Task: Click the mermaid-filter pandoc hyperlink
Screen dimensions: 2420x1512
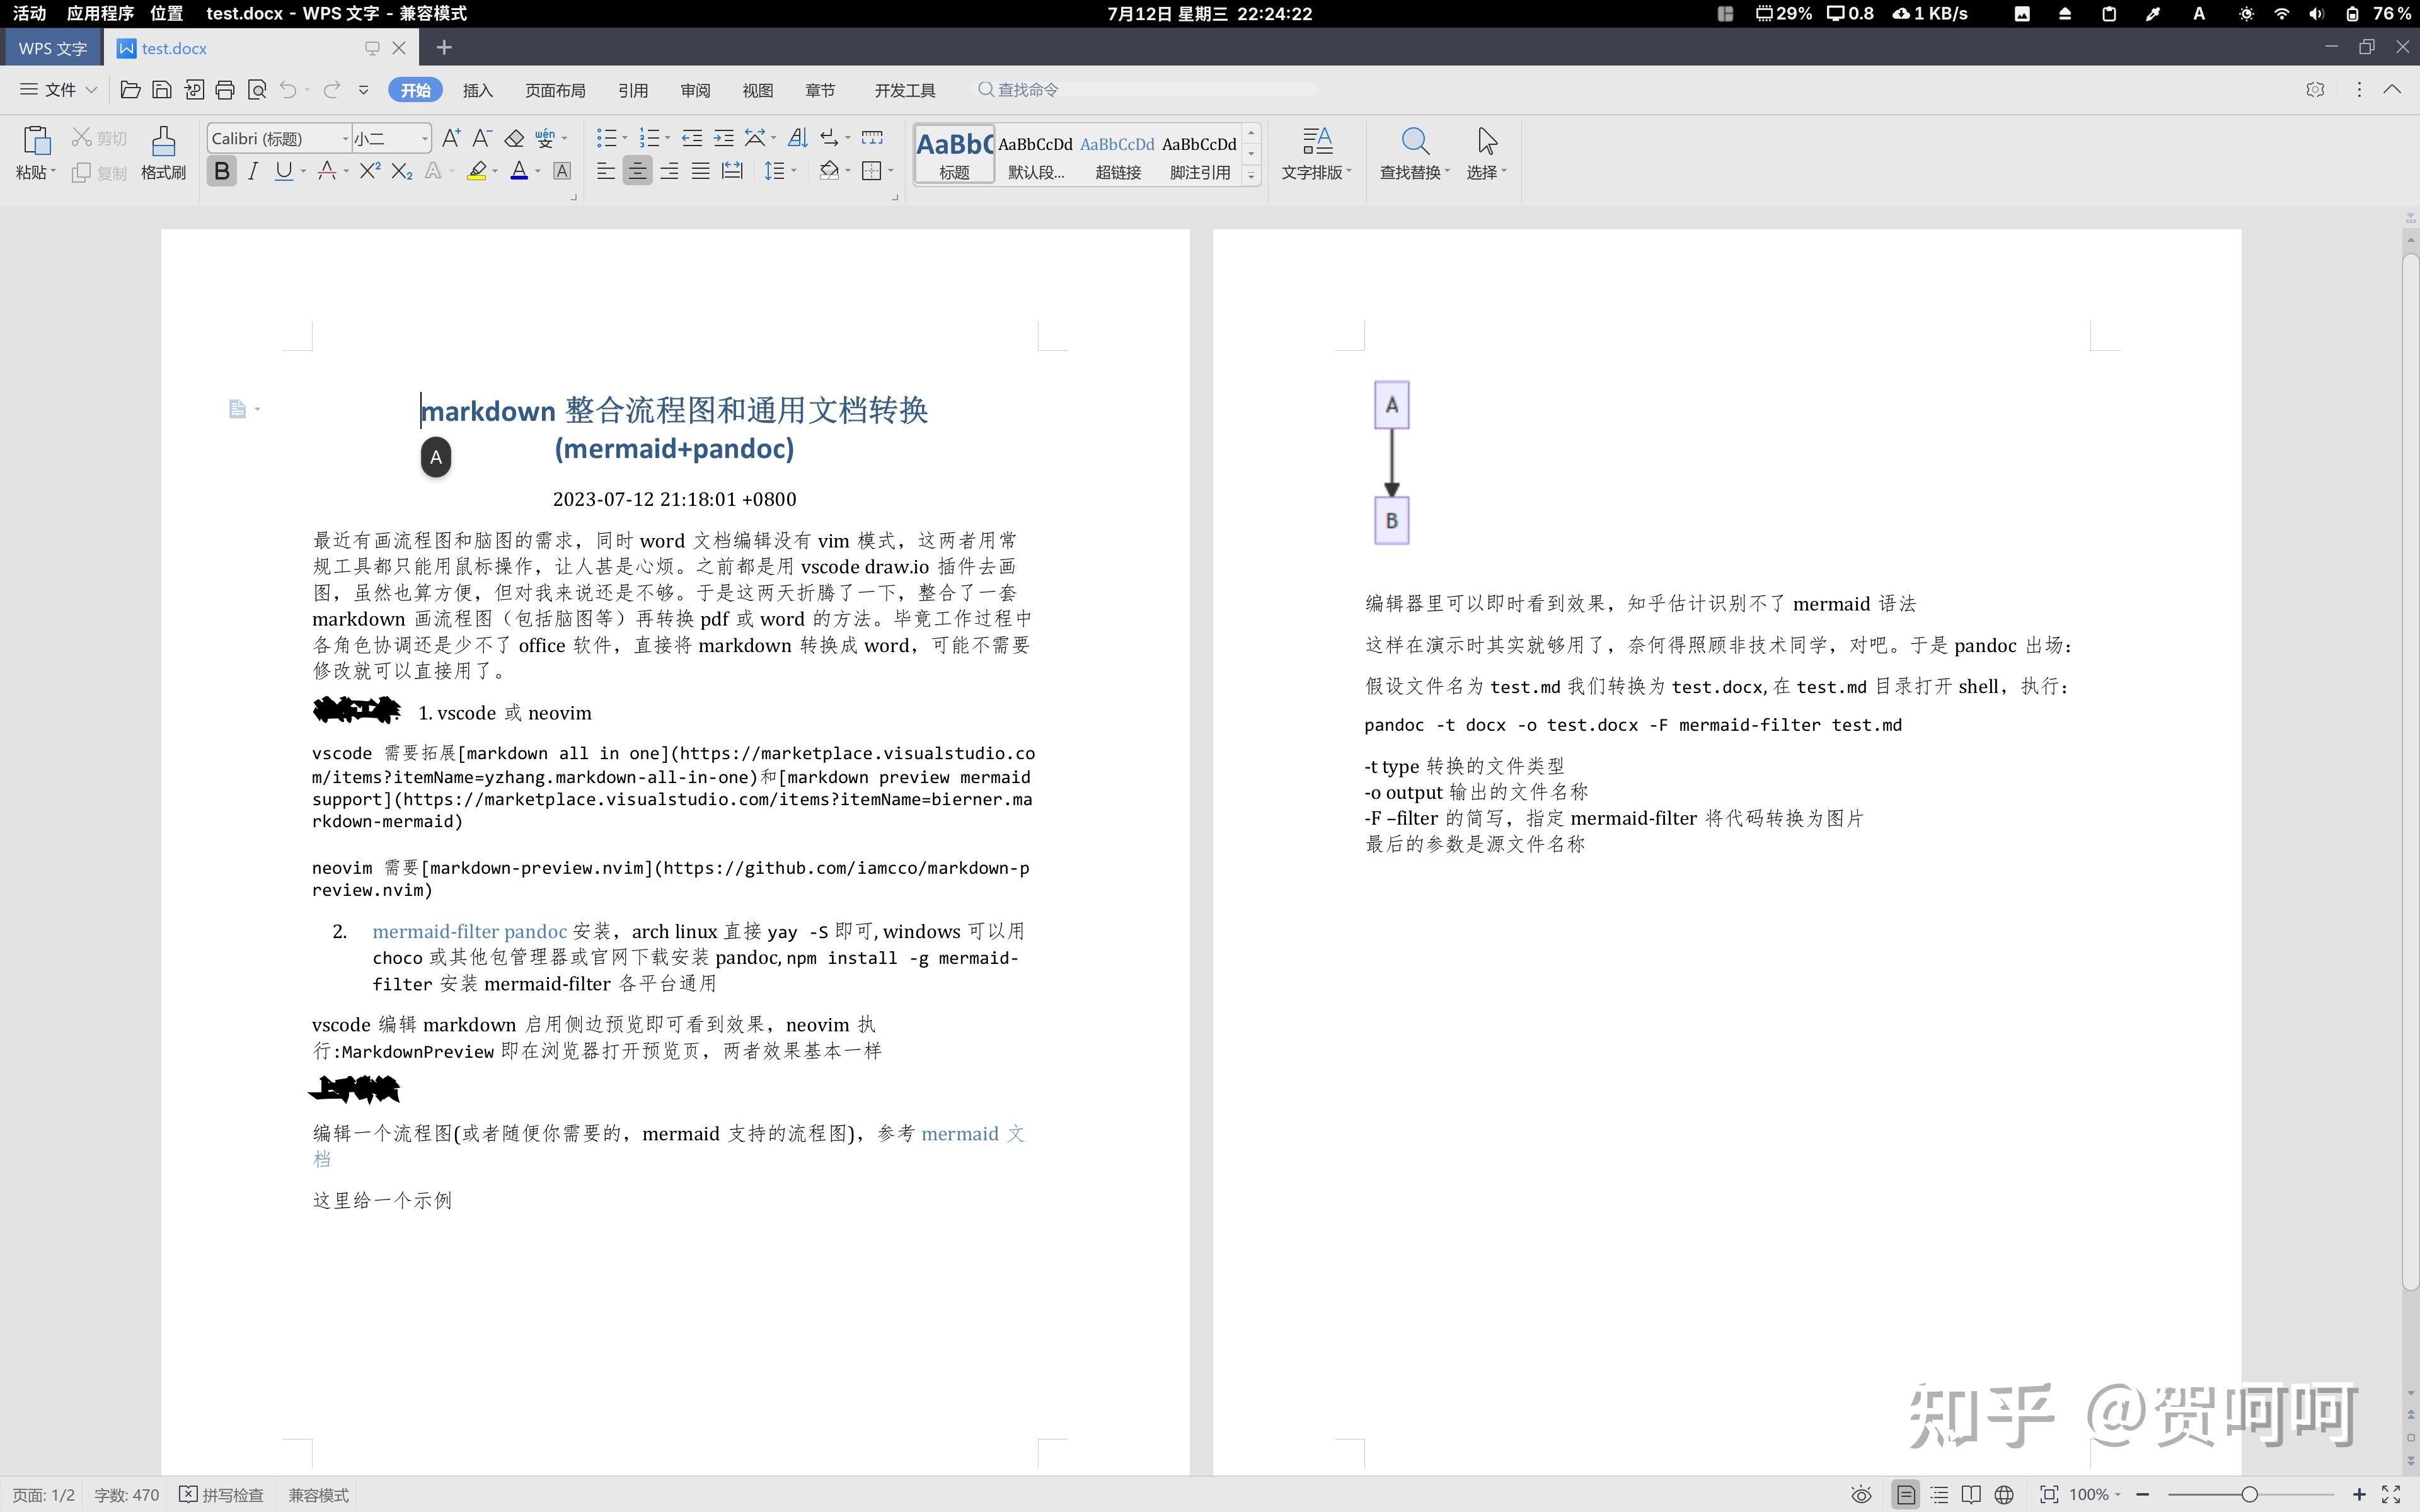Action: [x=469, y=931]
